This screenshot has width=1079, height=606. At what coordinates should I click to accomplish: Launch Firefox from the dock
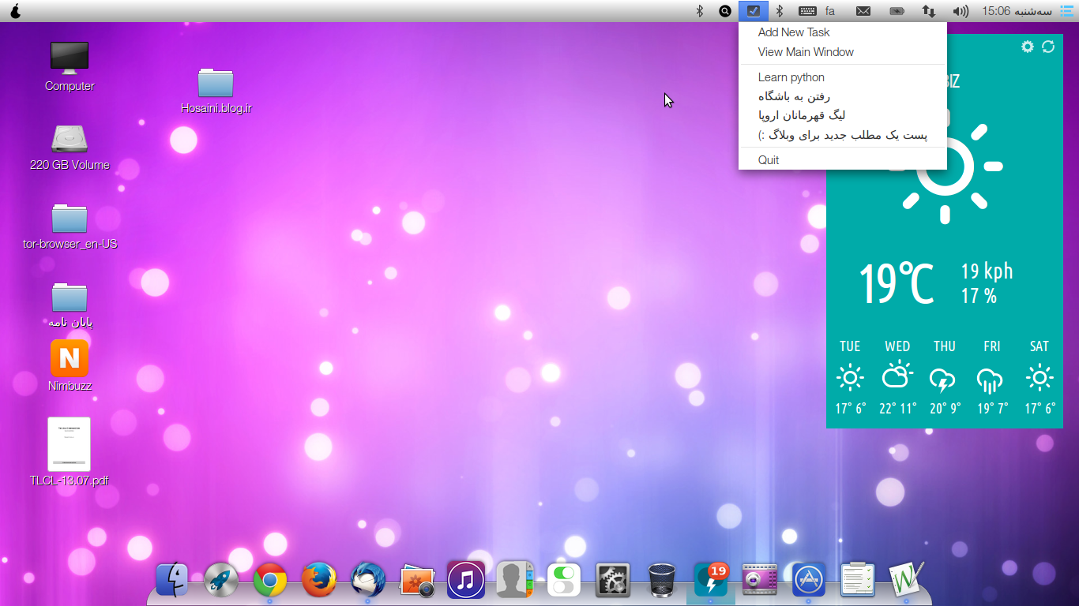coord(319,581)
